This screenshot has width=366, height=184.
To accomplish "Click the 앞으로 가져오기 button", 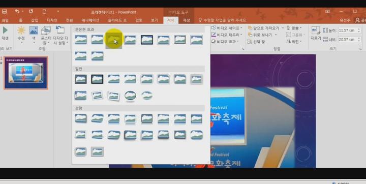I will 263,28.
